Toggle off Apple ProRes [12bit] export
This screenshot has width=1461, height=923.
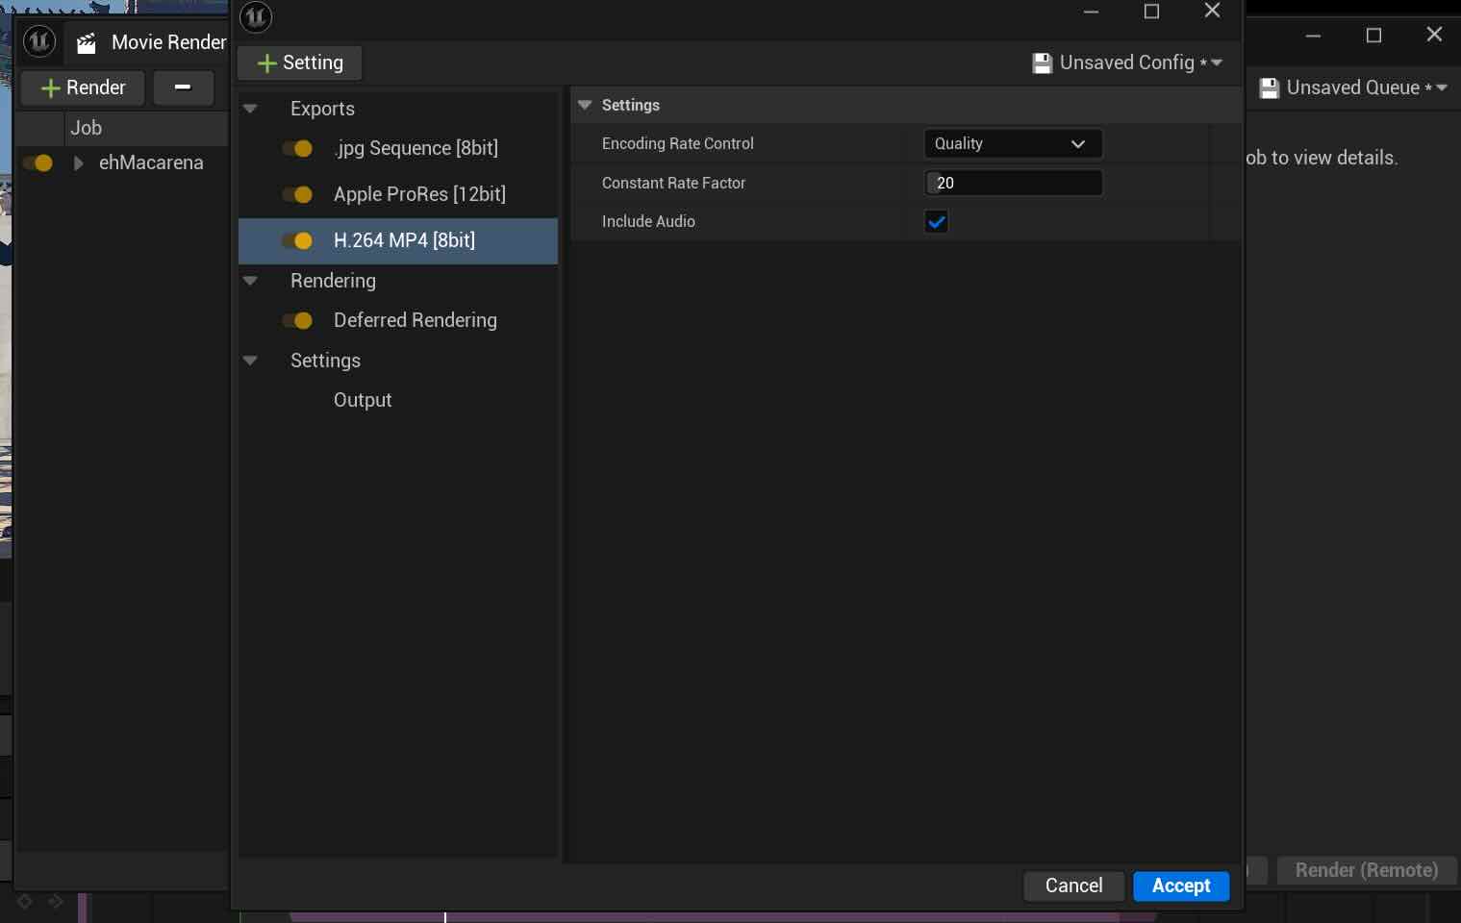coord(297,194)
